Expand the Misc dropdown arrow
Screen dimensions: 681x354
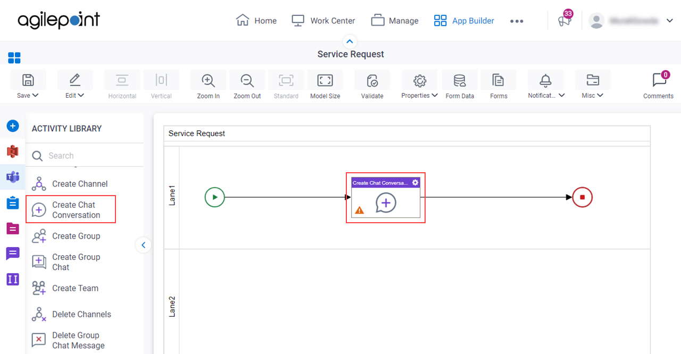pyautogui.click(x=600, y=96)
